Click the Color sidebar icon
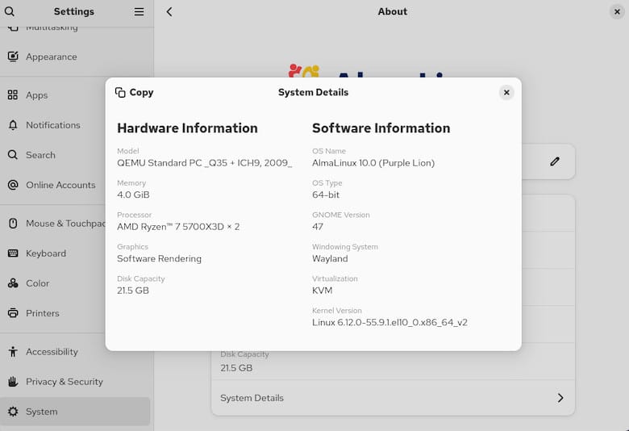 [x=13, y=283]
